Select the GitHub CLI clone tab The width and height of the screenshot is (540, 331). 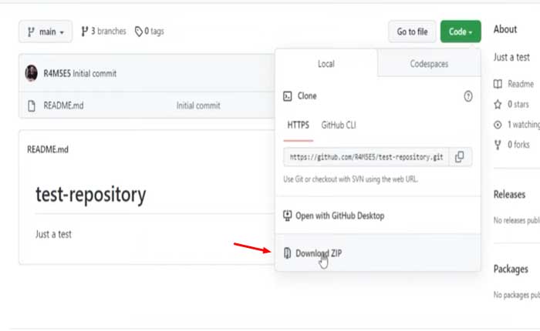click(x=339, y=125)
